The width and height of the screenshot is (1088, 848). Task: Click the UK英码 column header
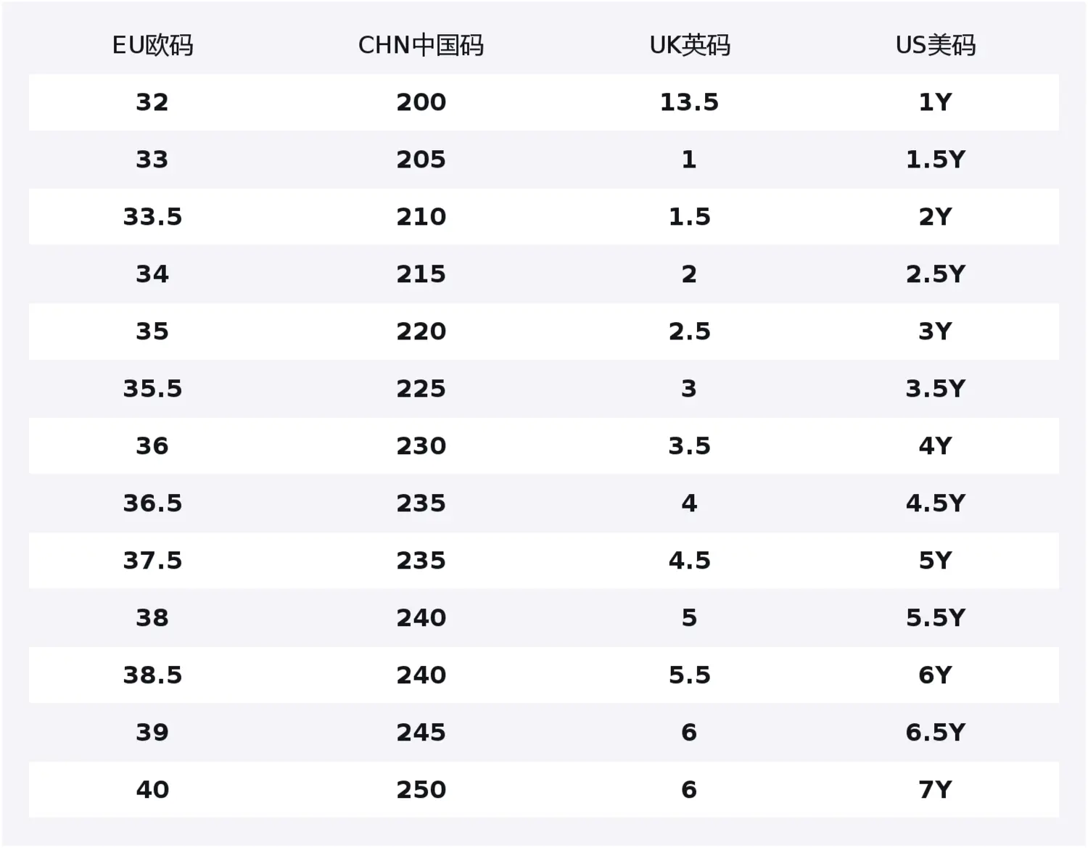689,45
